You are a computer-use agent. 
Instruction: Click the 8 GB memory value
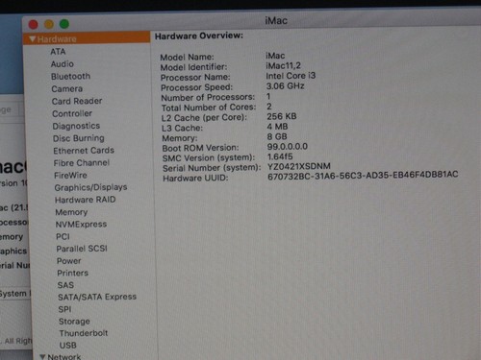[x=277, y=137]
